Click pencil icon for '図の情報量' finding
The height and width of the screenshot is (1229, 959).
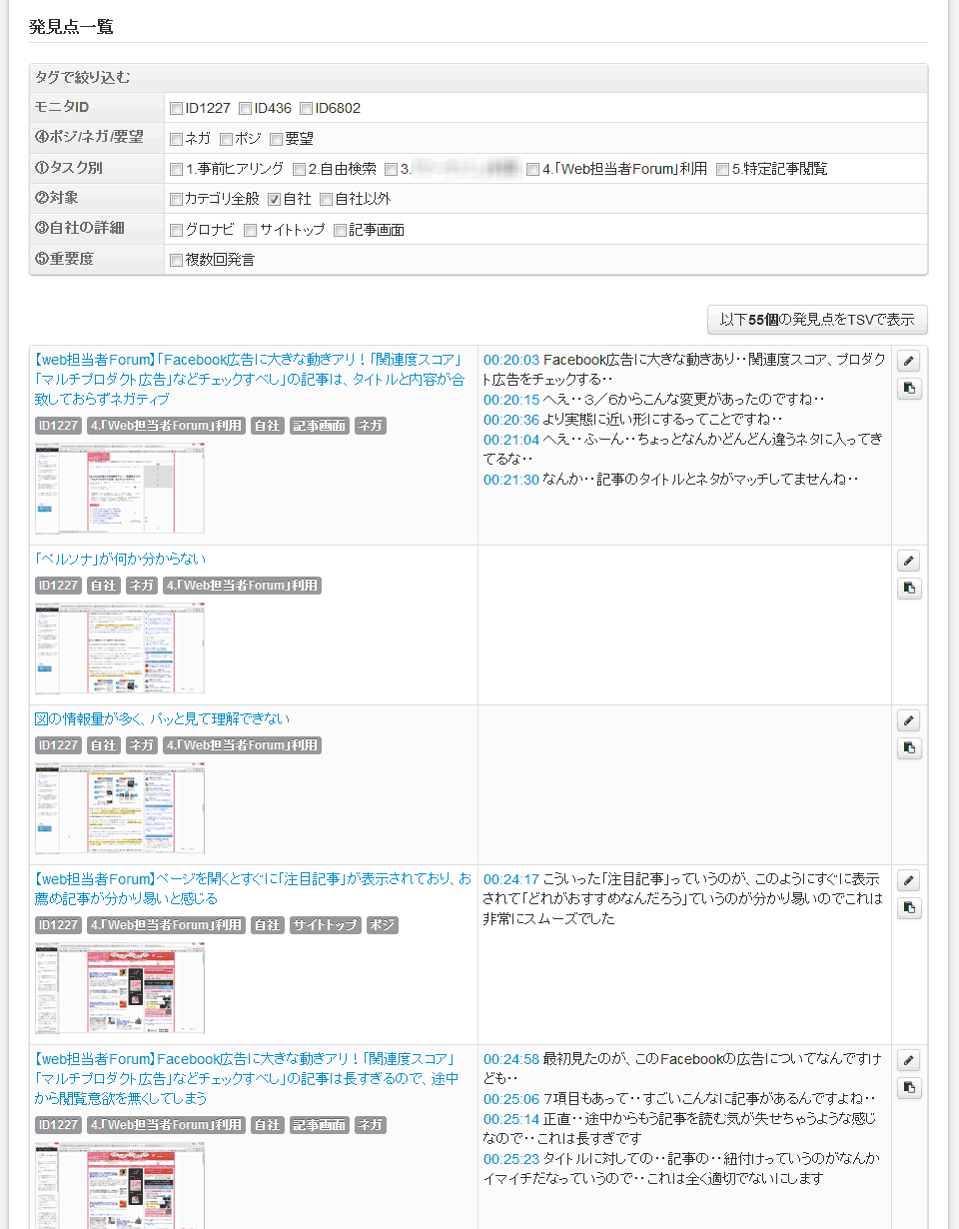(x=908, y=720)
